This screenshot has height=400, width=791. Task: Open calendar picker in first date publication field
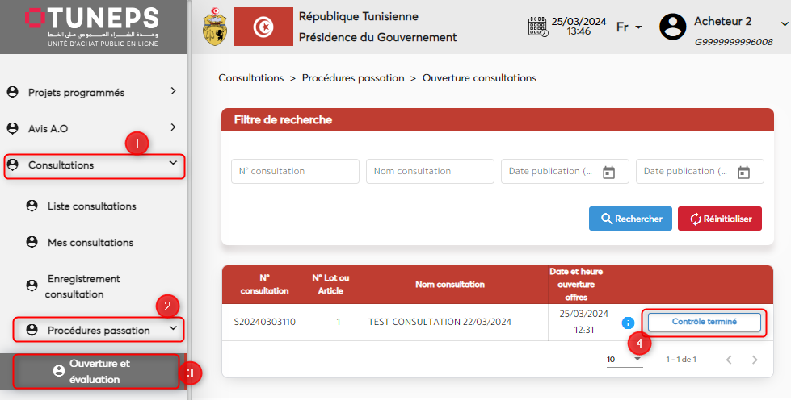609,172
